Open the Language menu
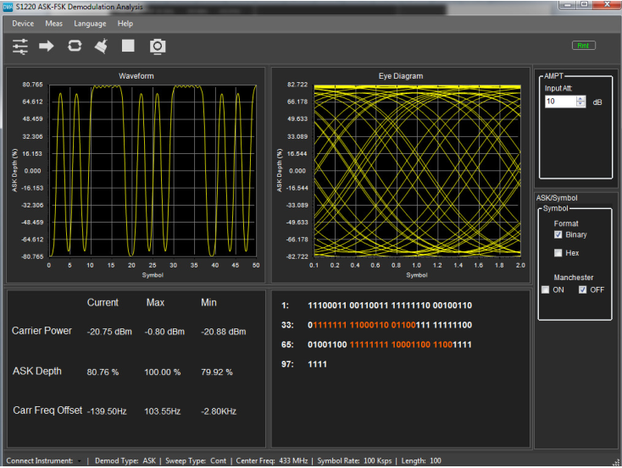Viewport: 622px width, 468px height. coord(90,24)
